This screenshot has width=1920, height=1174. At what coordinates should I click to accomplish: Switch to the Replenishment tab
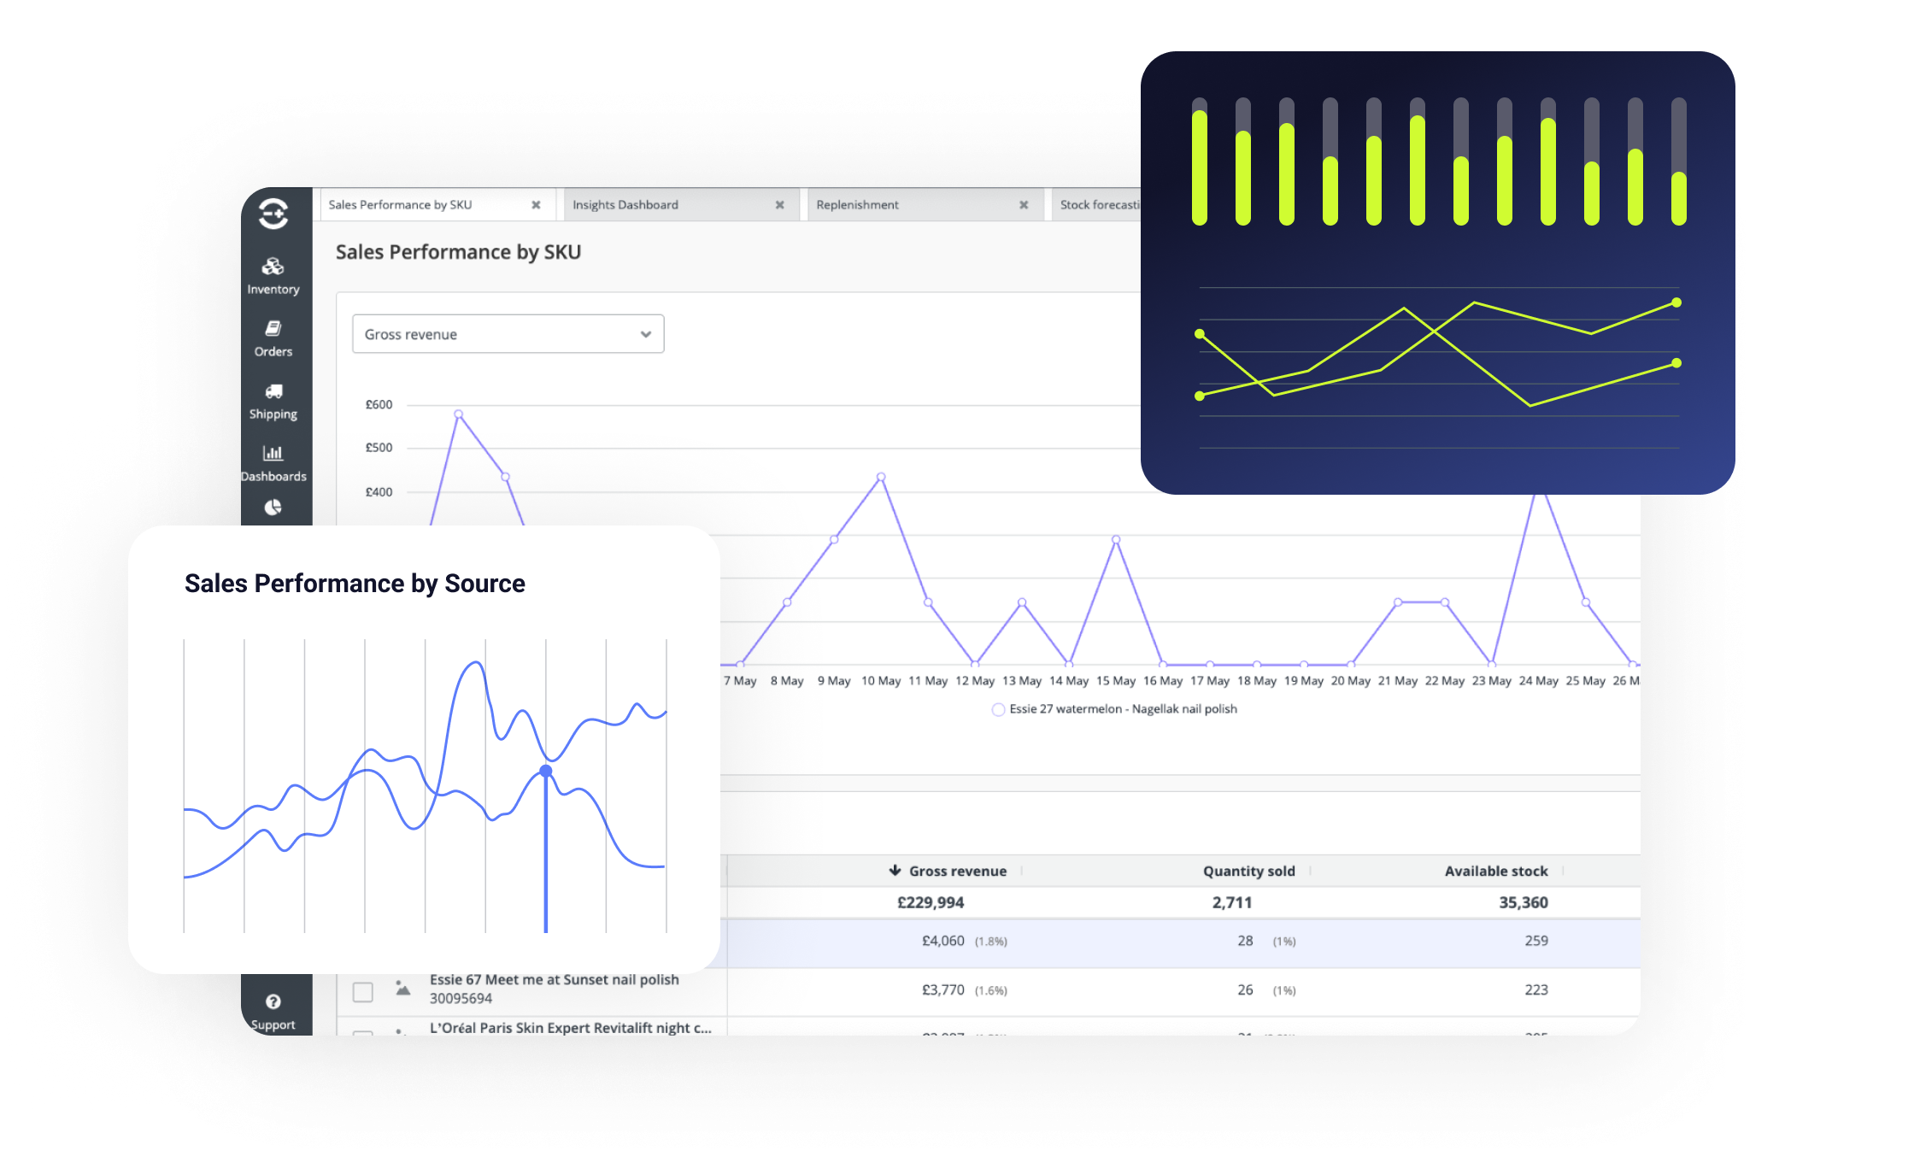pyautogui.click(x=857, y=205)
